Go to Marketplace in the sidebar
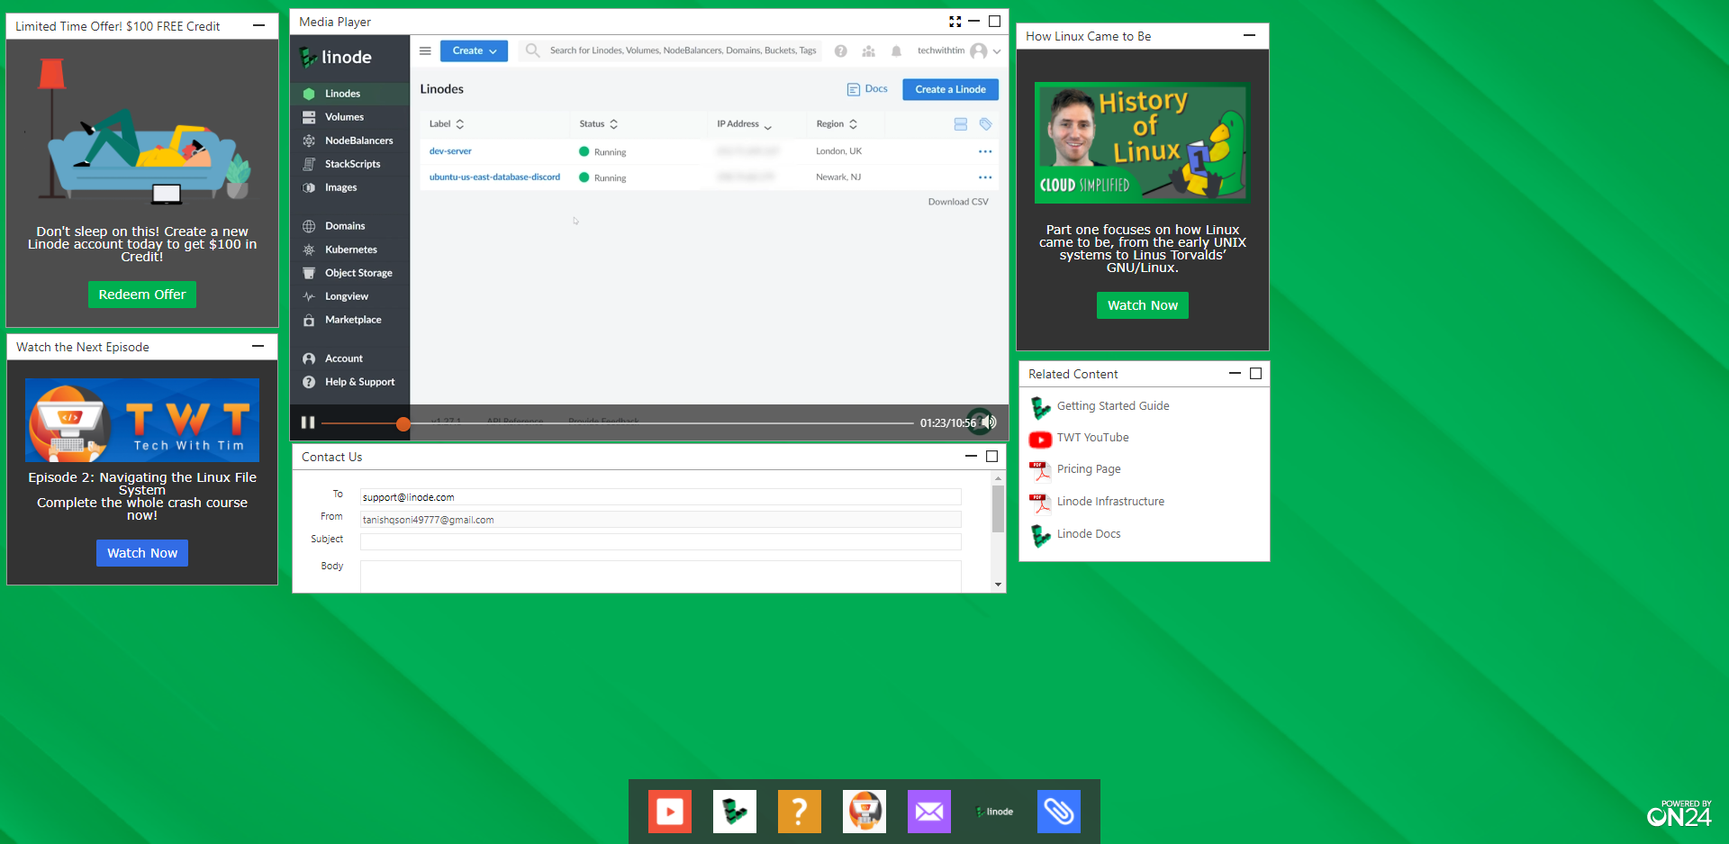This screenshot has width=1729, height=844. [349, 320]
